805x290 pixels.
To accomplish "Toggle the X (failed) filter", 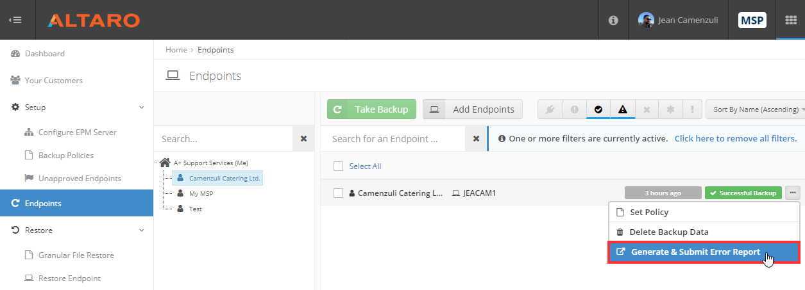I will tap(647, 109).
